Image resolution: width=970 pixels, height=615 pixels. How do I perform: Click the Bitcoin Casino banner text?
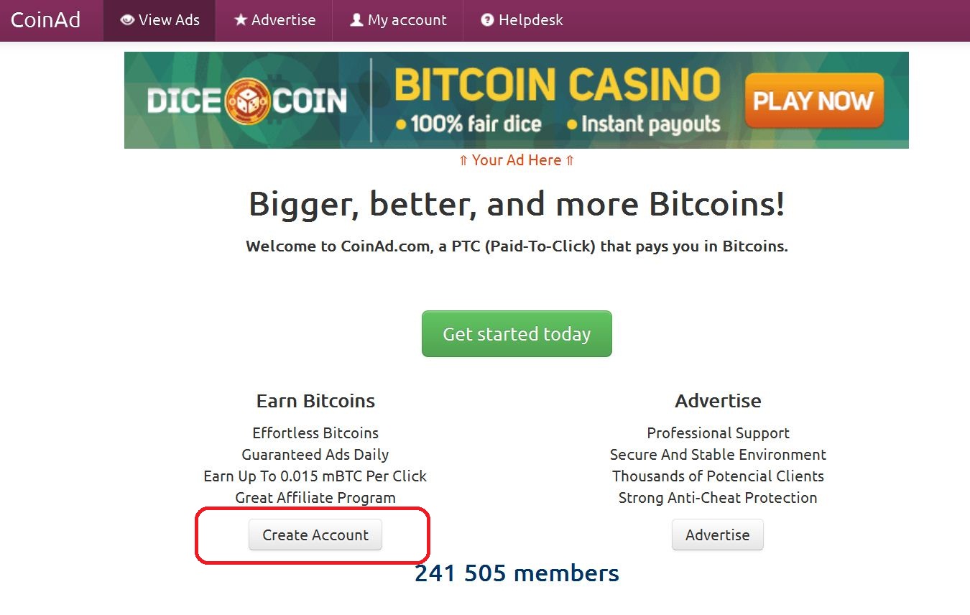coord(557,85)
